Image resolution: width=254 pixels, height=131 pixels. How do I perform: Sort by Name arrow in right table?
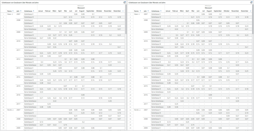pyautogui.click(x=140, y=11)
